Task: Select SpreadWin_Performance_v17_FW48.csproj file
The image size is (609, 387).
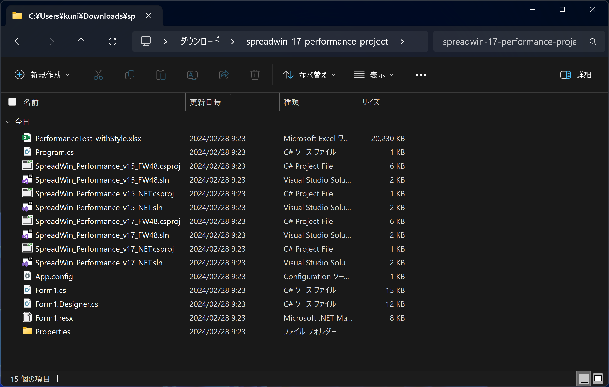Action: tap(209, 221)
